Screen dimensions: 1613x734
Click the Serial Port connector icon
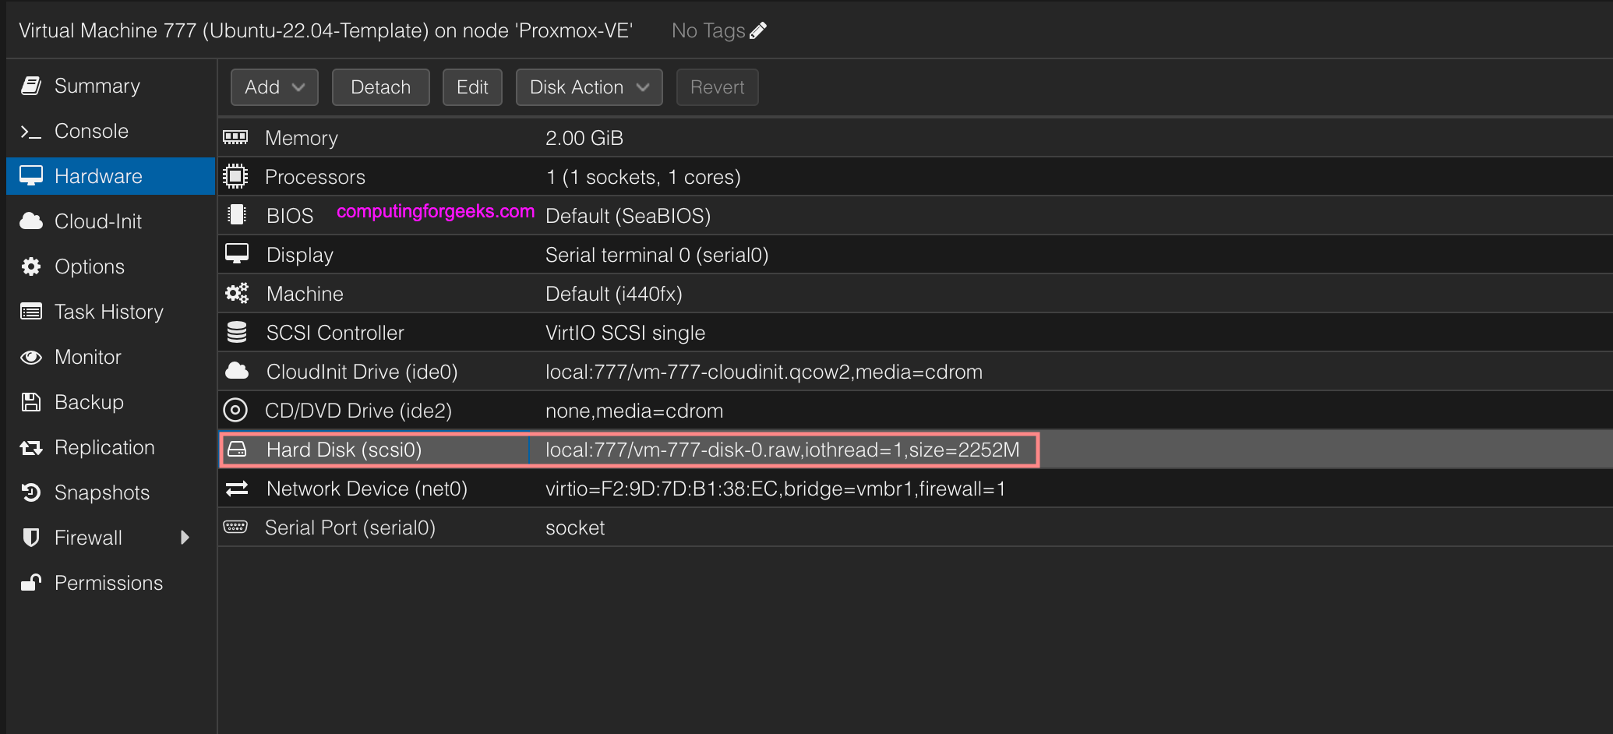235,528
